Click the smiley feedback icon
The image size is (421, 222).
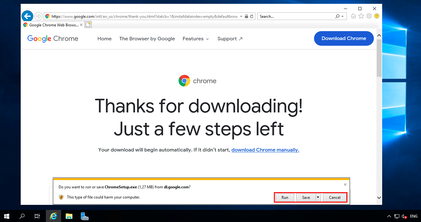(377, 16)
